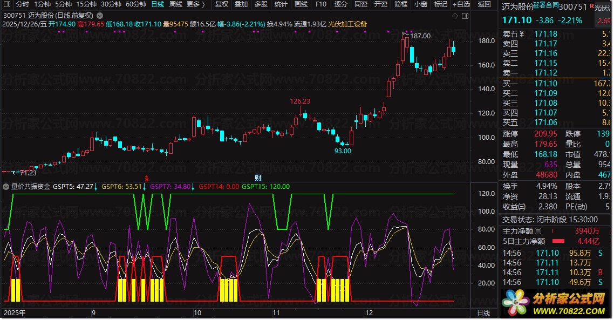Click the 涨停 value 209.95
Screen dimensions: 614x320
pos(546,134)
